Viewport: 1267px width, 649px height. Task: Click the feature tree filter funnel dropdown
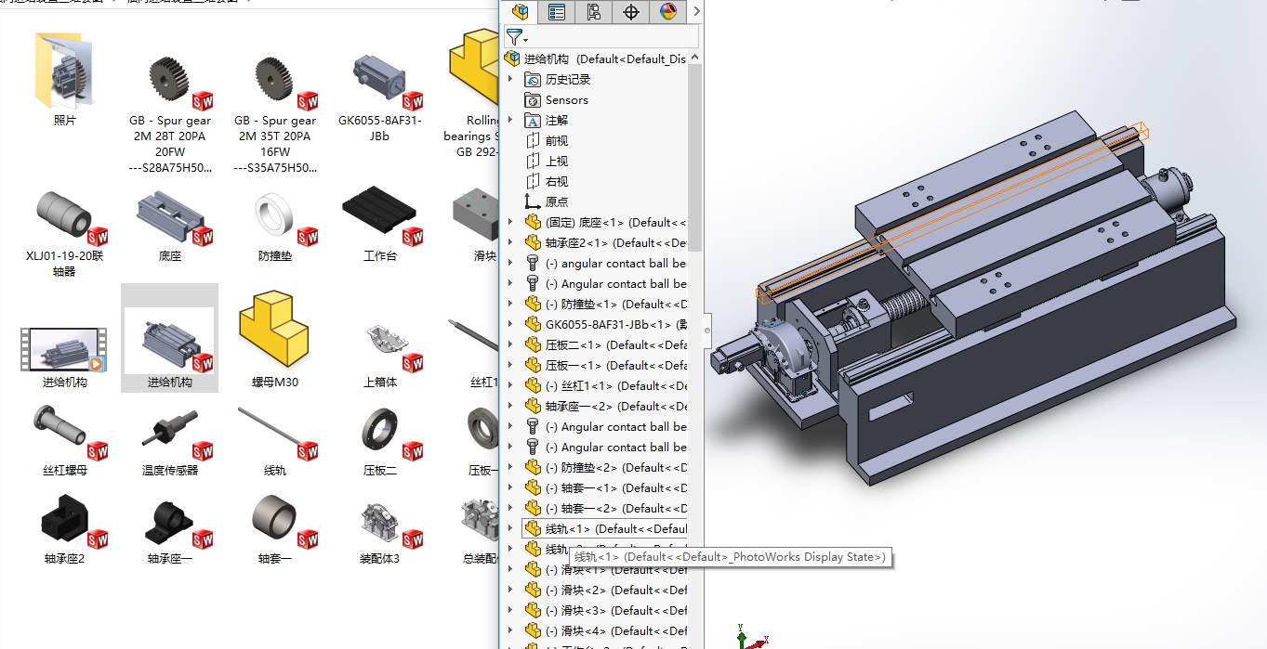pyautogui.click(x=517, y=37)
